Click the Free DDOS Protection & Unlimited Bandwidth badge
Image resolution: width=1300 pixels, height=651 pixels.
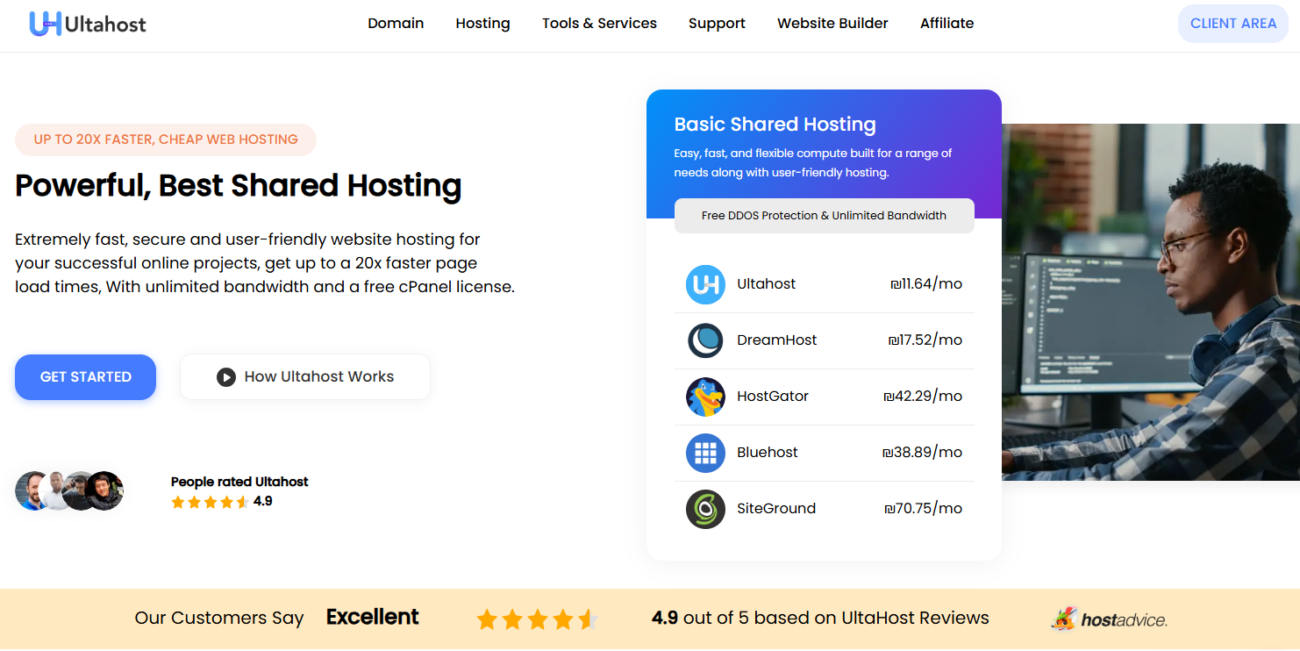(x=824, y=215)
